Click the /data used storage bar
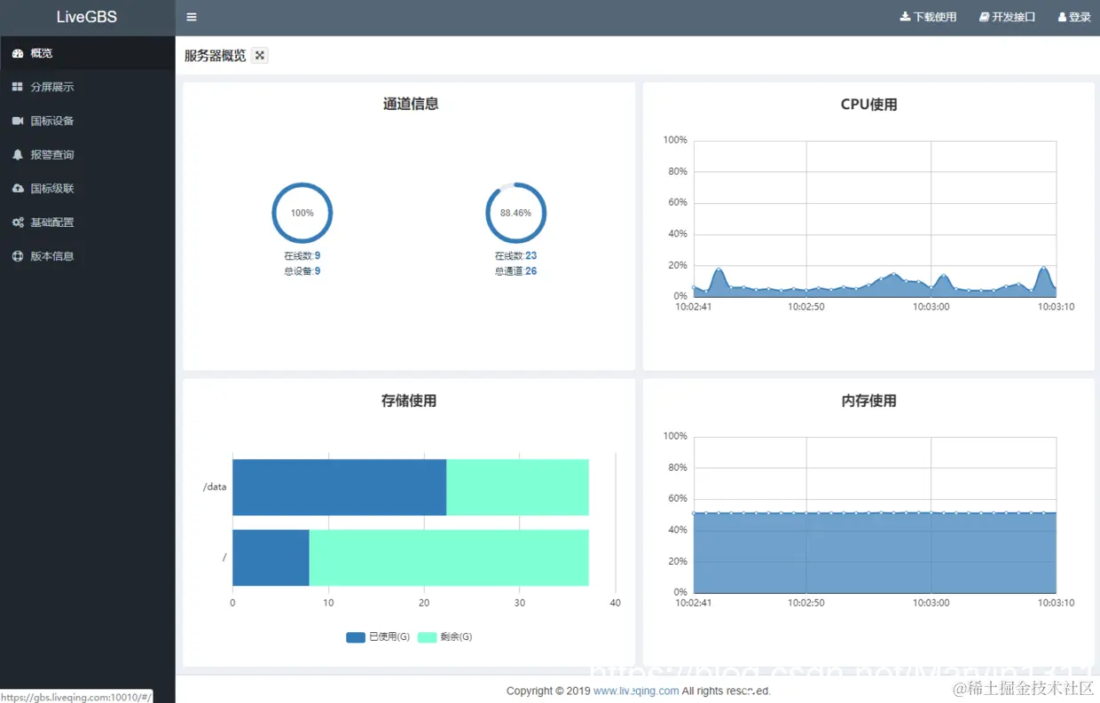This screenshot has width=1100, height=703. click(x=339, y=487)
